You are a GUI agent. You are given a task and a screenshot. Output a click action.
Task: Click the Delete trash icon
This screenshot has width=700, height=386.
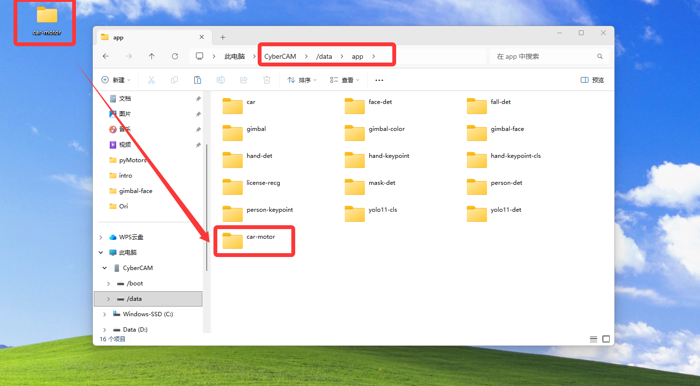coord(267,80)
